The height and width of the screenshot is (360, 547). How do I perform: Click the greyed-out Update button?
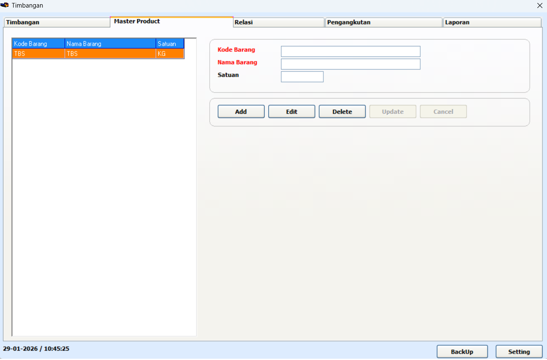tap(392, 112)
